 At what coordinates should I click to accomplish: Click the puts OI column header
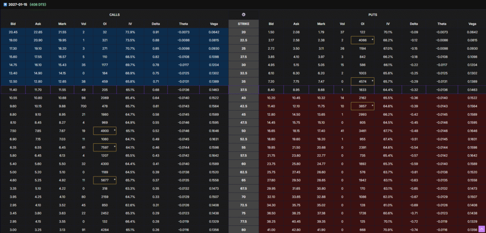362,23
